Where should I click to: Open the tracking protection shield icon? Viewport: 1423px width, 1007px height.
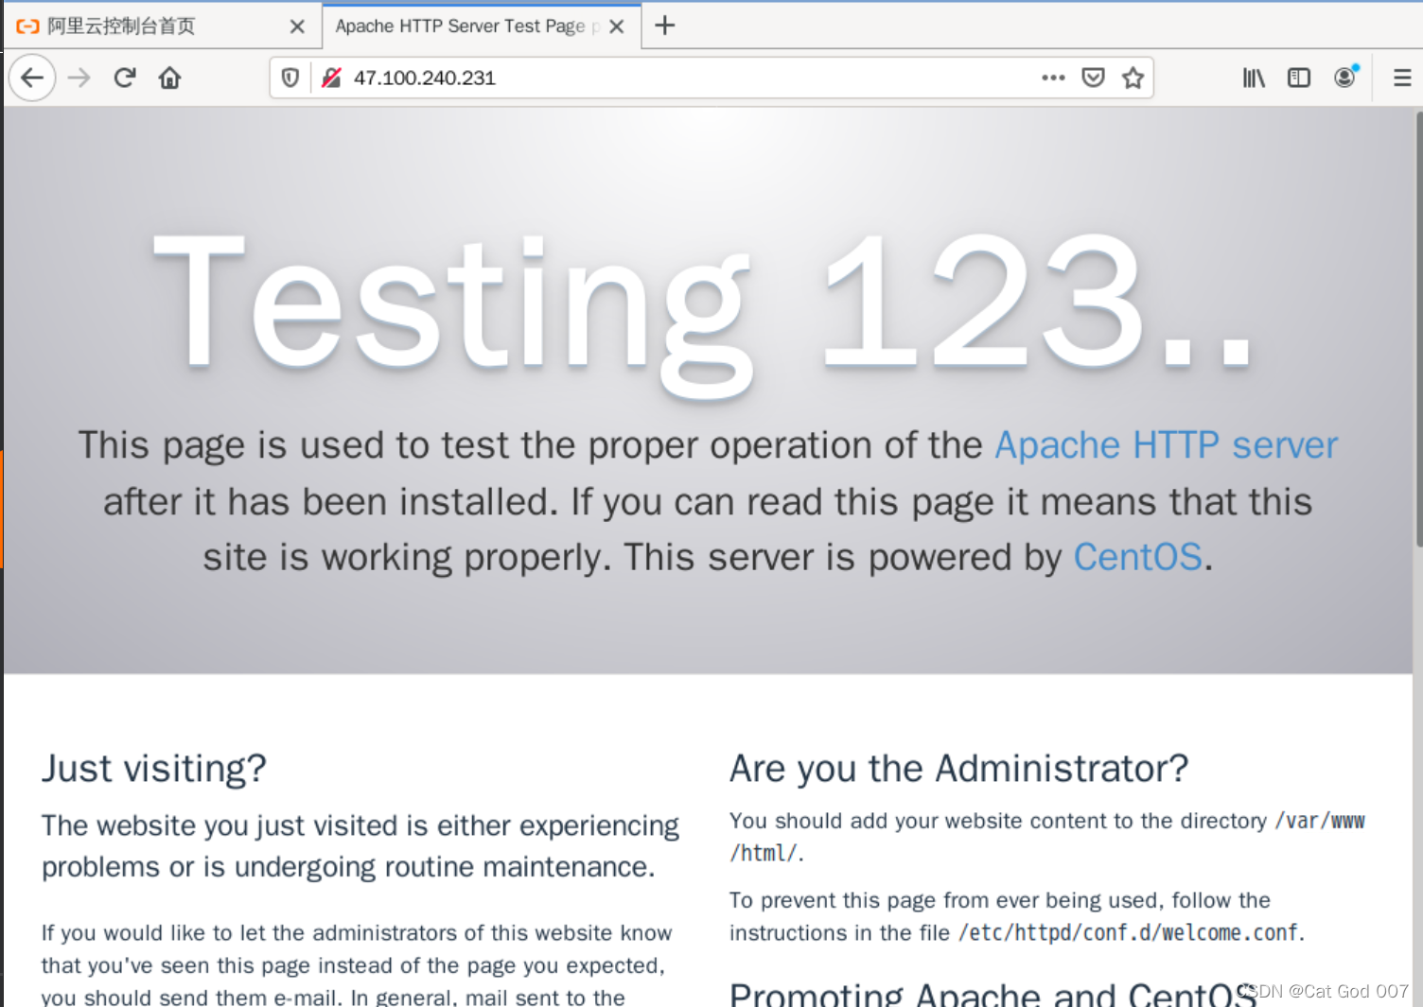(290, 78)
